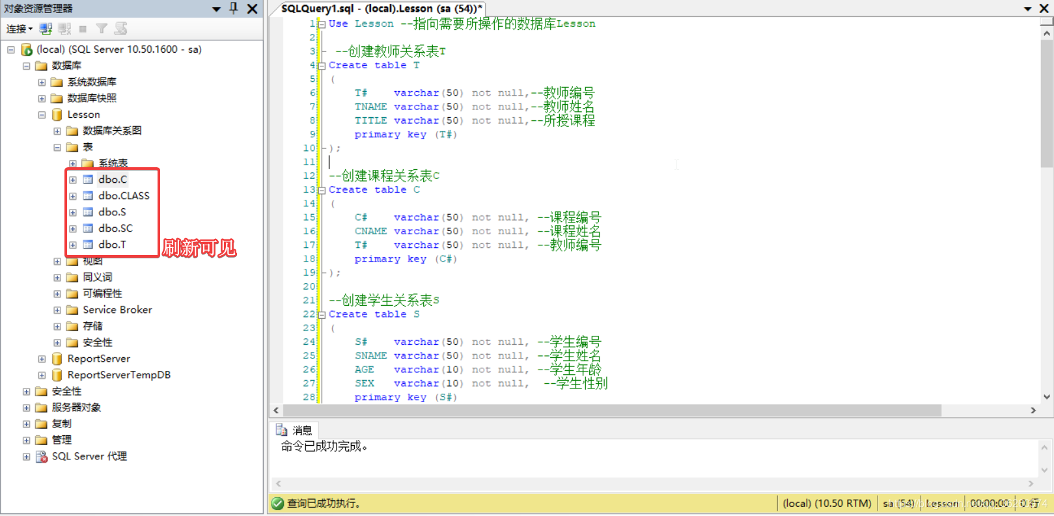Expand the dbo.CLASS table node
This screenshot has height=516, width=1054.
[73, 196]
